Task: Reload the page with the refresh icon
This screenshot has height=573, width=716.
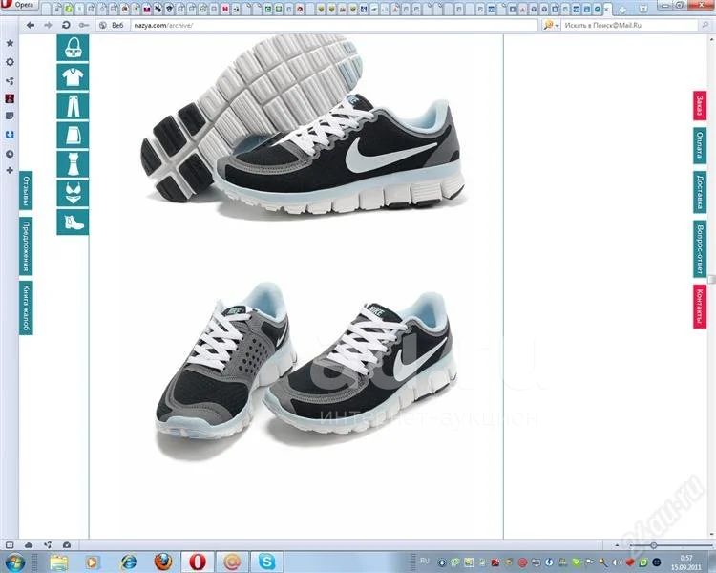Action: pyautogui.click(x=66, y=25)
